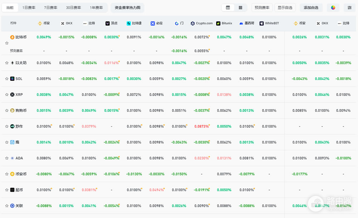Open the filter settings icon

[x=349, y=7]
